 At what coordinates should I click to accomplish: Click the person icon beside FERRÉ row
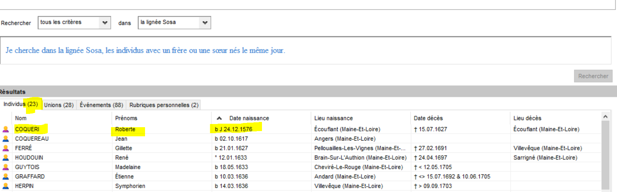[6, 148]
